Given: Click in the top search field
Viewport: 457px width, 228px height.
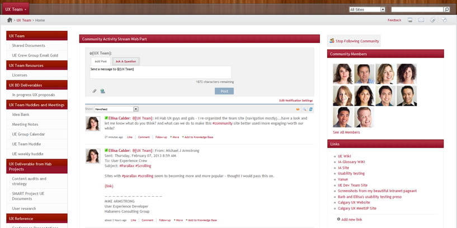Looking at the screenshot, I should coord(417,9).
